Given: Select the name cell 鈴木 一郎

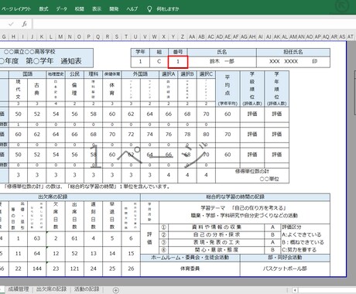Looking at the screenshot, I should [x=222, y=62].
